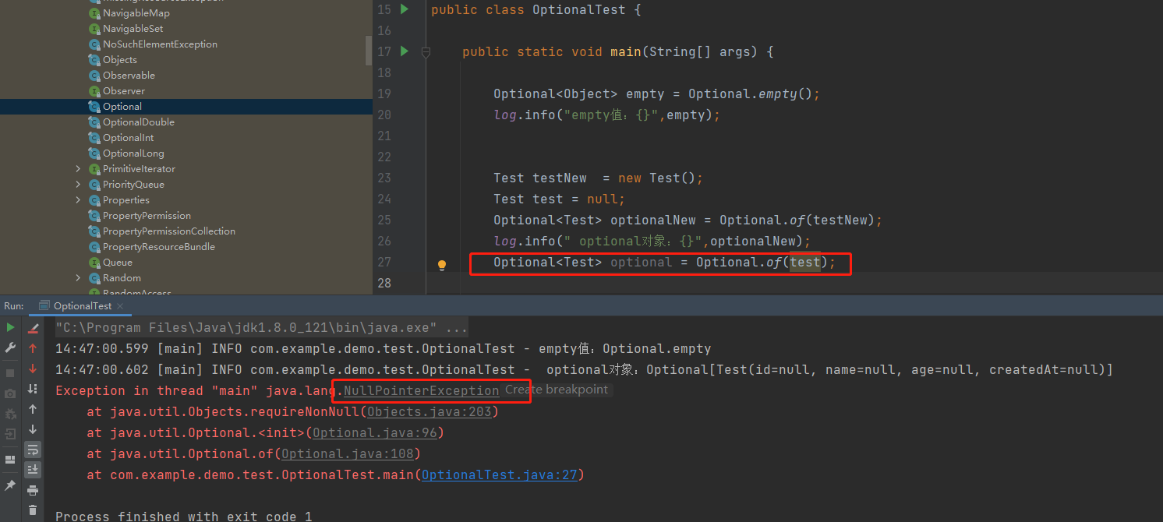Select NavigableSet in the project tree
1163x522 pixels.
(x=133, y=29)
